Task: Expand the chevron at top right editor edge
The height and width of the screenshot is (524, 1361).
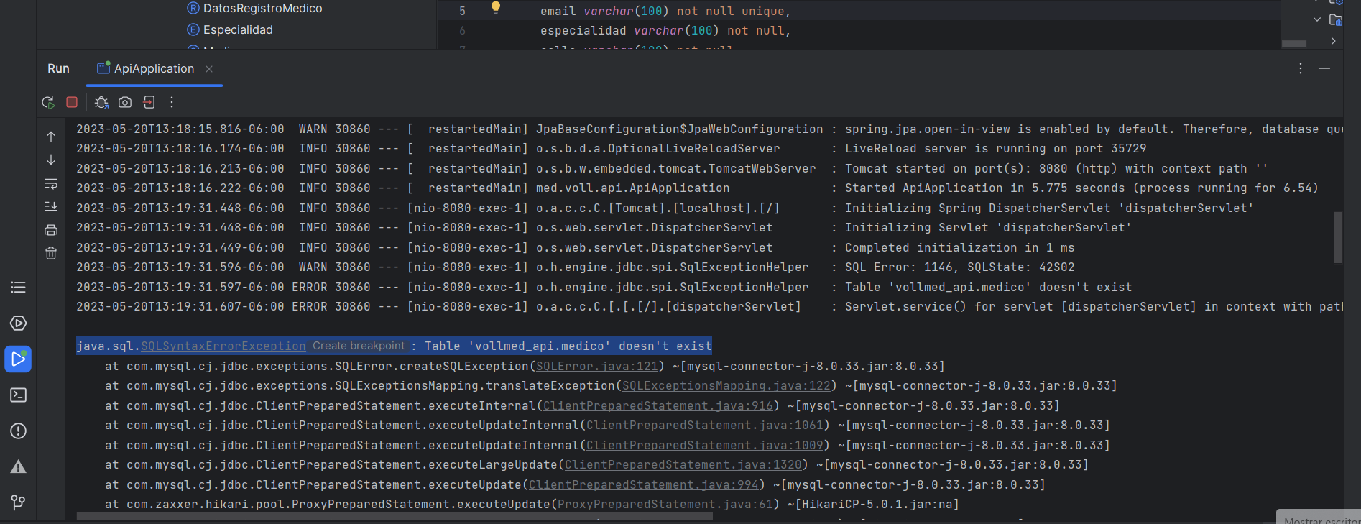Action: coord(1317,19)
